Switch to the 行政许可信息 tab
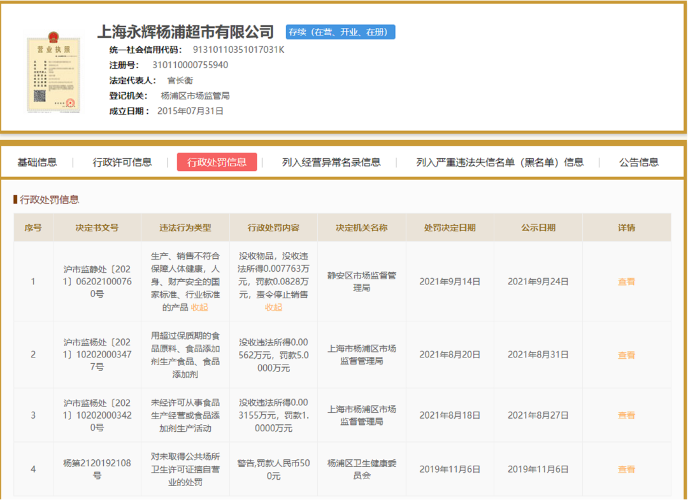The image size is (688, 500). 122,162
